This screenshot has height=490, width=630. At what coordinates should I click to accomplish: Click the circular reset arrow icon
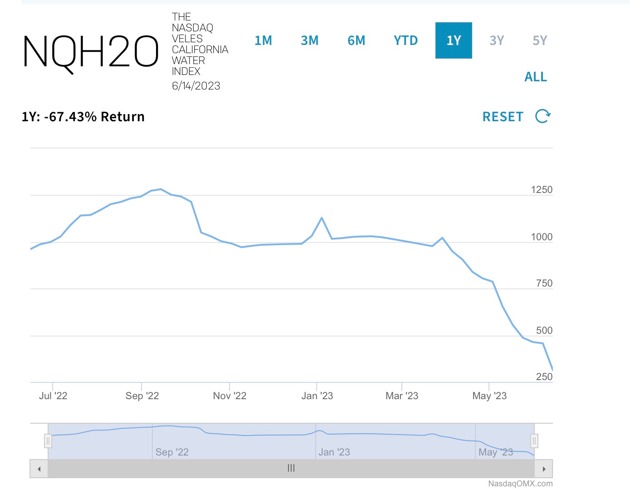[x=543, y=116]
